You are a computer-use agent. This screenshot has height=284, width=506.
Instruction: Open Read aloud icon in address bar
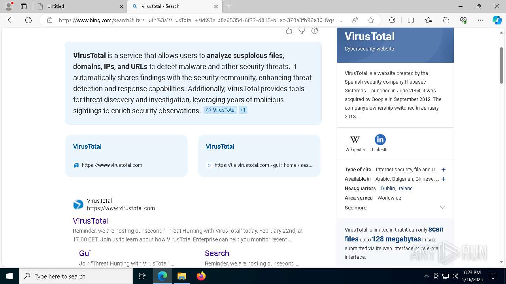point(355,20)
